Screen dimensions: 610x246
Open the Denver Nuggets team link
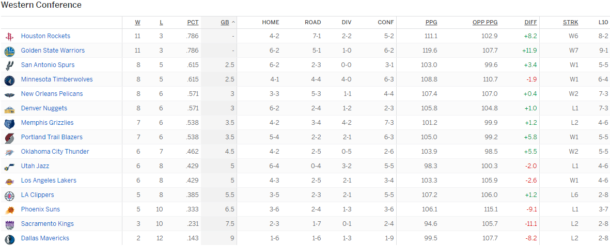[44, 108]
